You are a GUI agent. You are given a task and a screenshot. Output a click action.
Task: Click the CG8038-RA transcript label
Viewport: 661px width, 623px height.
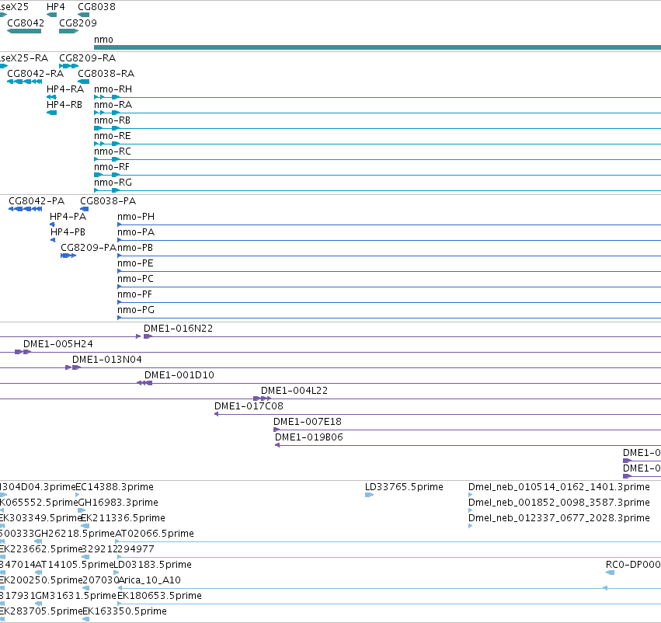coord(106,74)
